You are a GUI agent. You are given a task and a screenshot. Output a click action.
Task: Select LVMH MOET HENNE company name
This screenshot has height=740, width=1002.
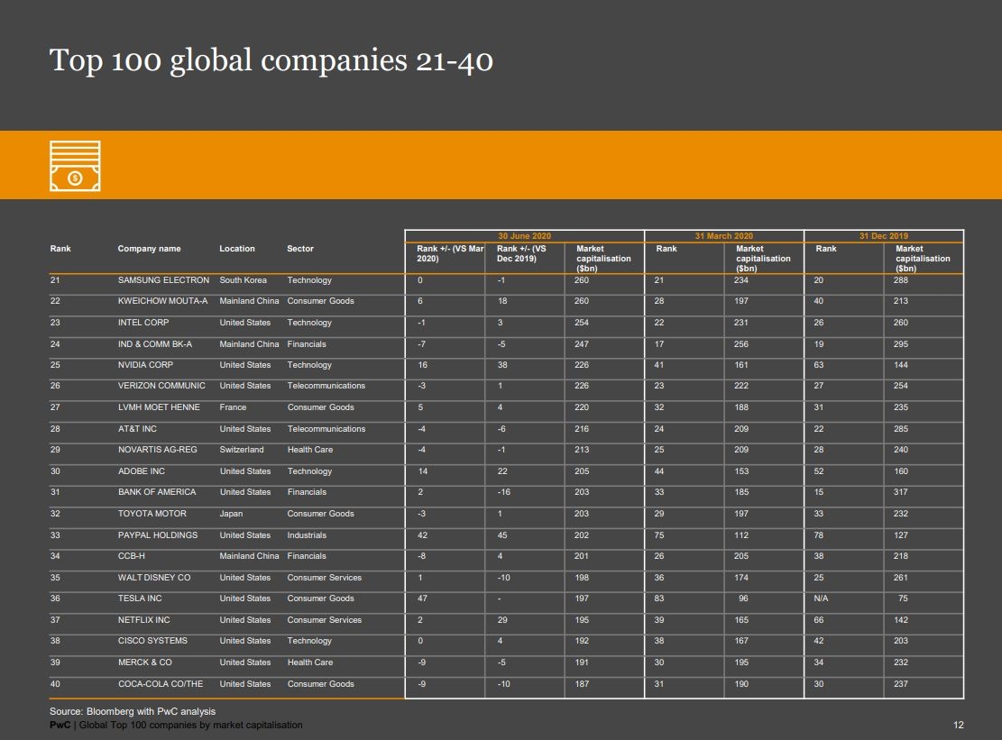point(159,407)
